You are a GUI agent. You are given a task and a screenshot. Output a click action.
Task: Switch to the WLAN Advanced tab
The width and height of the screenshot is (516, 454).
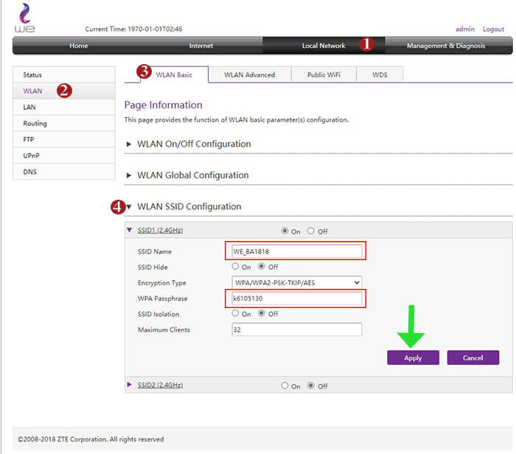point(249,74)
